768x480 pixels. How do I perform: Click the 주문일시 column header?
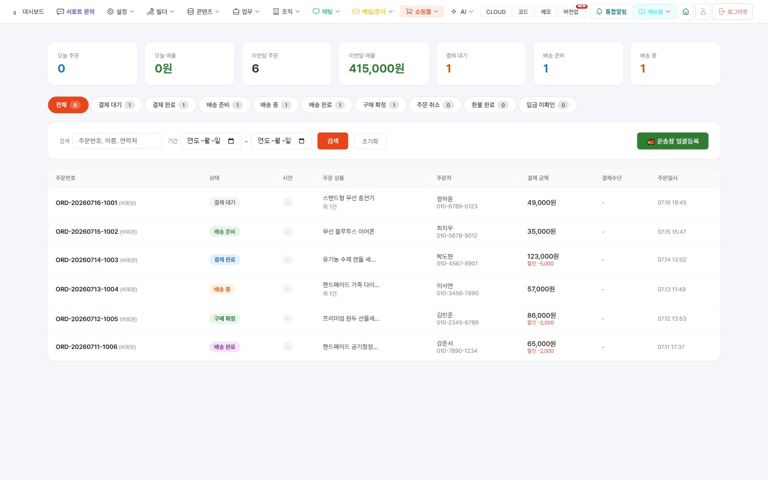[668, 178]
